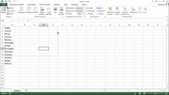Click zoom in plus button
The width and height of the screenshot is (169, 95).
(162, 93)
